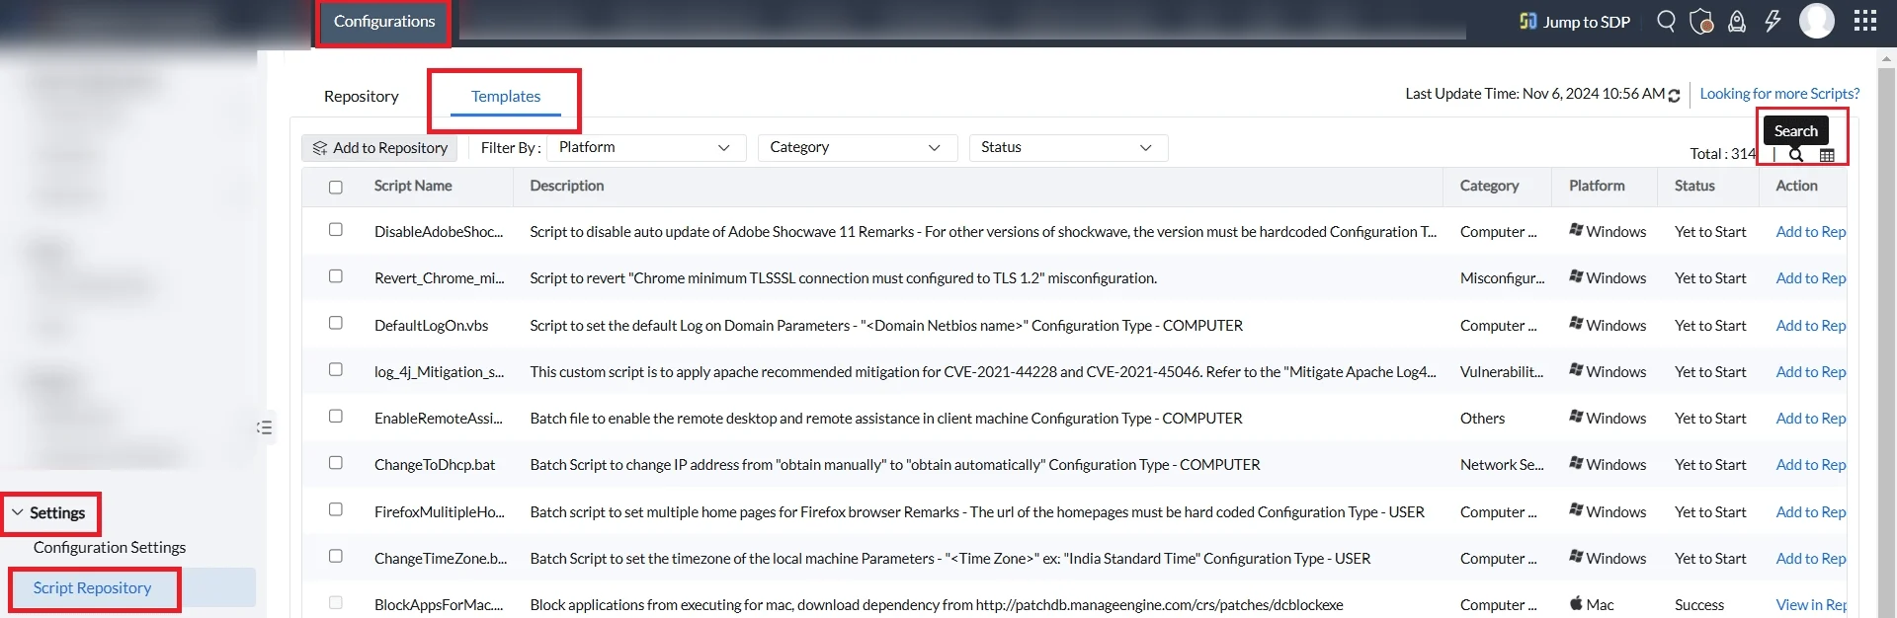Screen dimensions: 1897x618
Task: Open the Category filter dropdown
Action: tap(858, 147)
